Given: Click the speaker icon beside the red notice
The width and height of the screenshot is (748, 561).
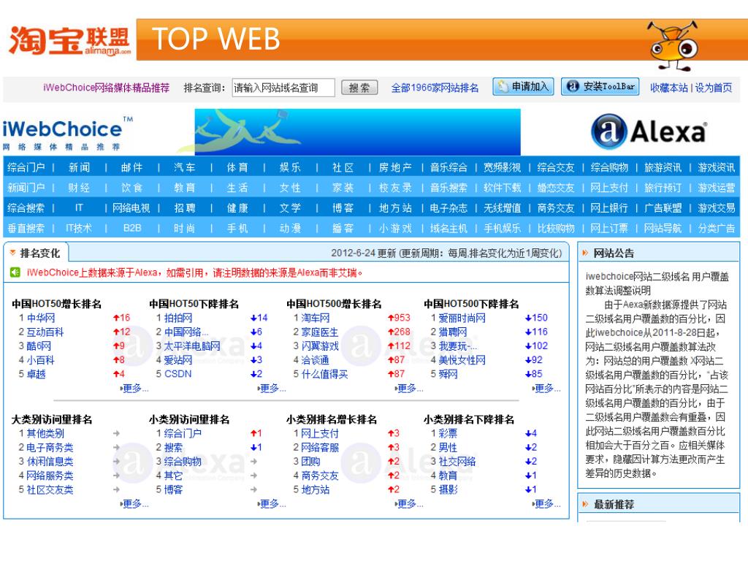Looking at the screenshot, I should point(15,272).
